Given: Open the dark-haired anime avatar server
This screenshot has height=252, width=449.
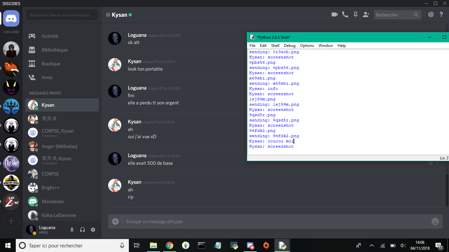Looking at the screenshot, I should click(11, 50).
